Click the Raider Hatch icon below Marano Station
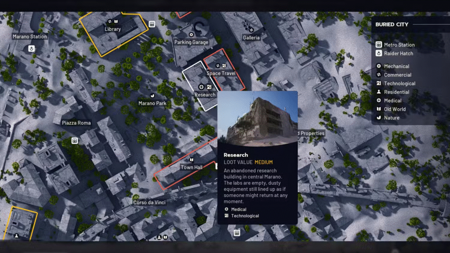Viewport: 450px width, 253px height. click(32, 49)
